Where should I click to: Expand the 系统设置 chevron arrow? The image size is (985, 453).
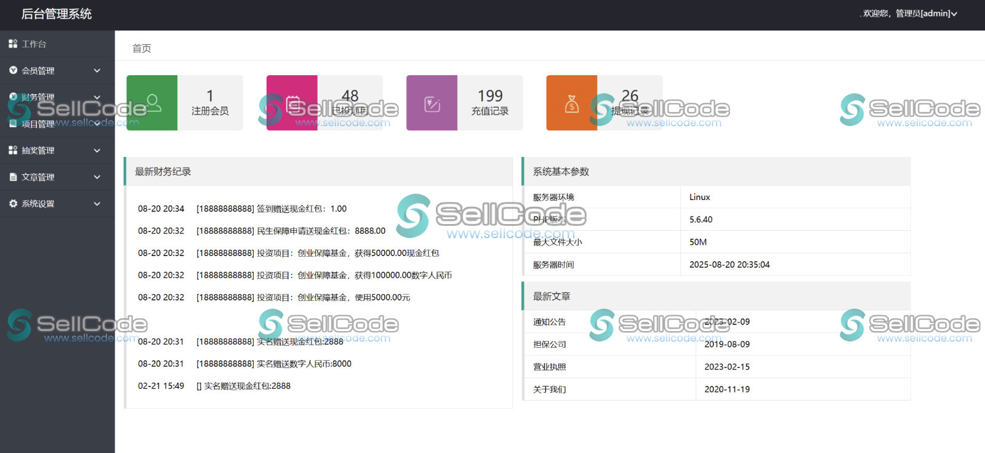(x=97, y=203)
